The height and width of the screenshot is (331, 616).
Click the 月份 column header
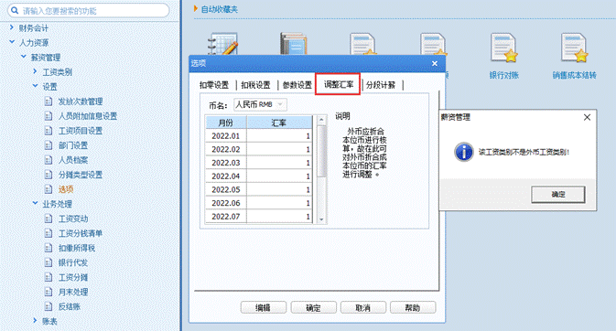pos(226,123)
